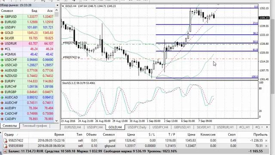Click the EURJPY symbol icon

coord(2,81)
